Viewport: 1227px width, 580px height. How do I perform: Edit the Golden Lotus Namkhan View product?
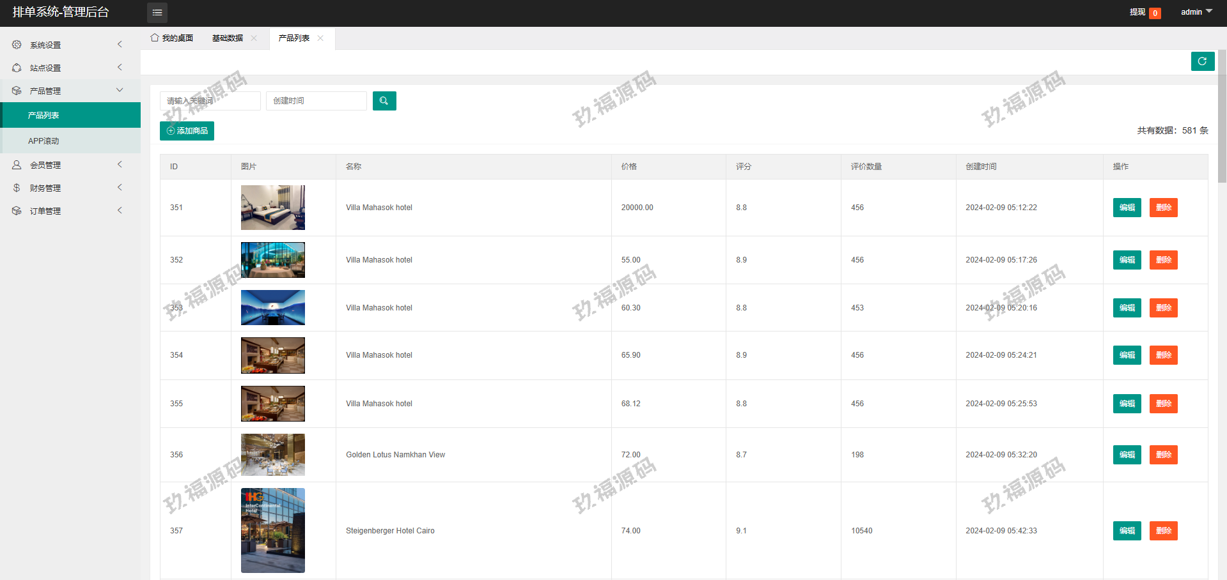coord(1127,455)
